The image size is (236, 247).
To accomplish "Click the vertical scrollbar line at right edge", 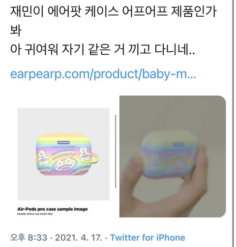I will coord(233,123).
